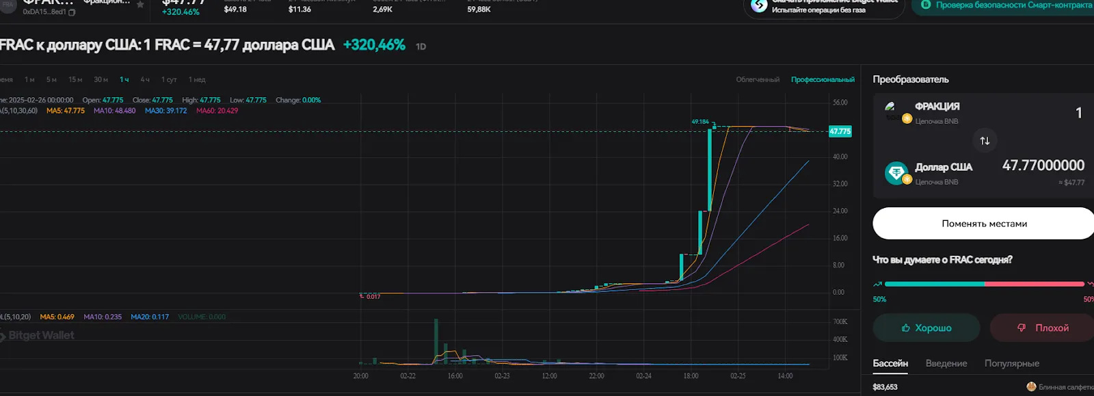Open Проверка безопасности Смарт-контракта
Image resolution: width=1094 pixels, height=396 pixels.
(x=1004, y=5)
